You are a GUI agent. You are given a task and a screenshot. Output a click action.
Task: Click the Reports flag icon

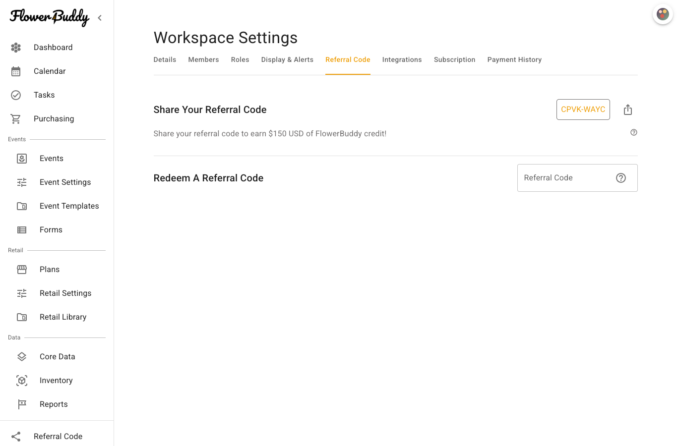pyautogui.click(x=22, y=404)
